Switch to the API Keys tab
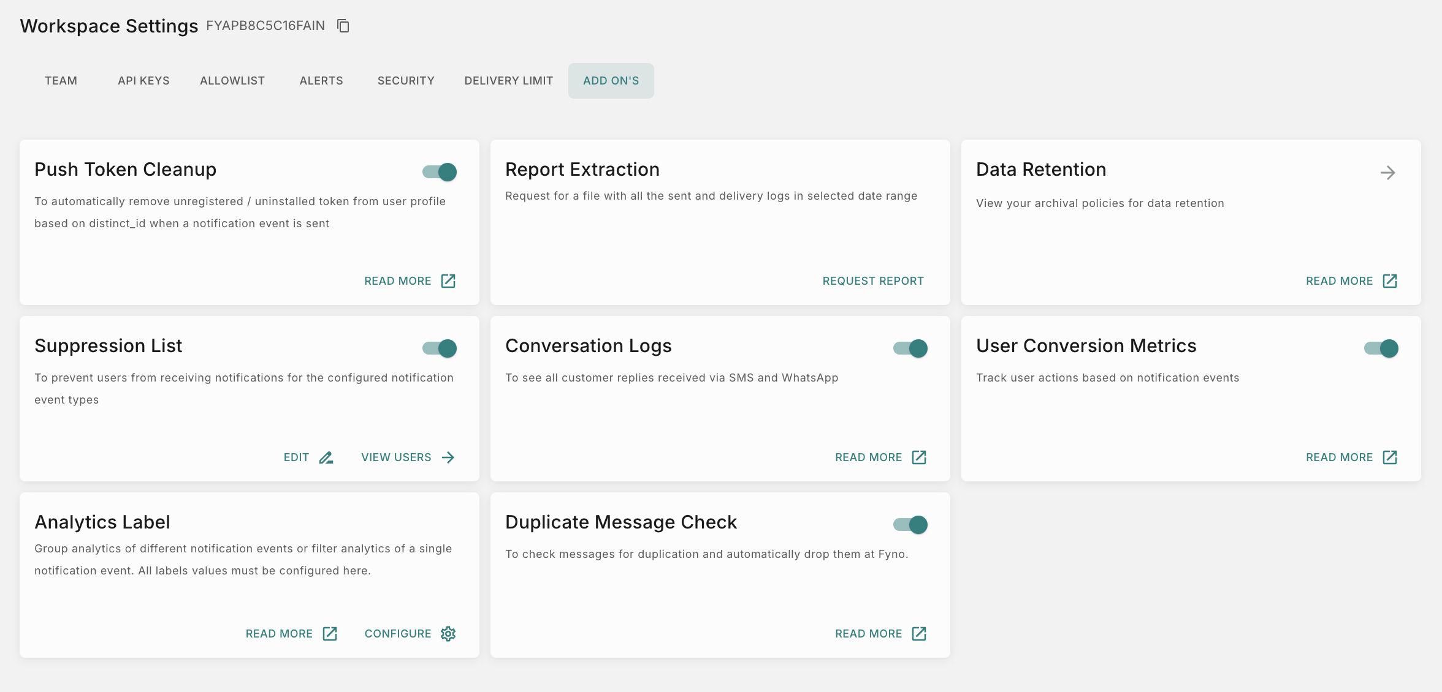This screenshot has width=1442, height=692. click(143, 81)
